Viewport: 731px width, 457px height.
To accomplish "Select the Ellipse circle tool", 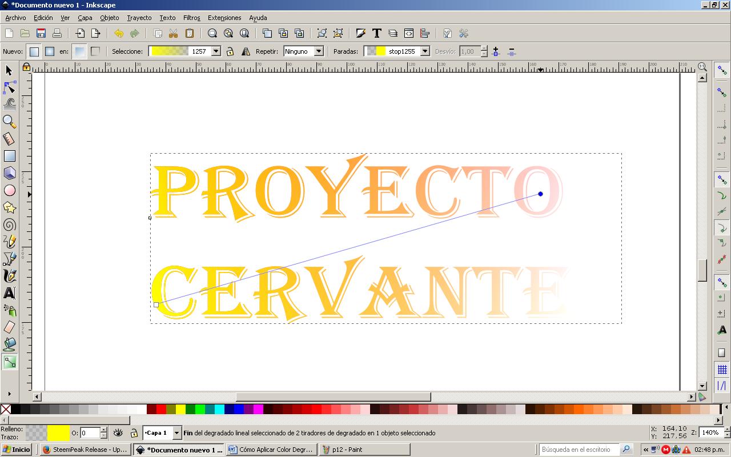I will point(9,190).
